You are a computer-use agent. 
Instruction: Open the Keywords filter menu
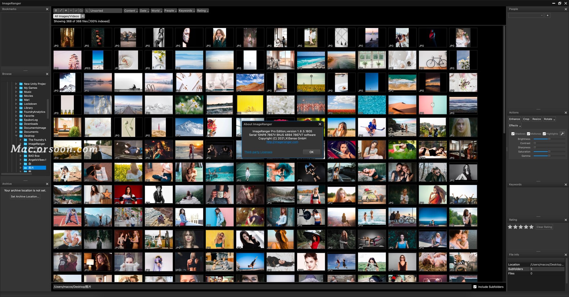pos(186,11)
